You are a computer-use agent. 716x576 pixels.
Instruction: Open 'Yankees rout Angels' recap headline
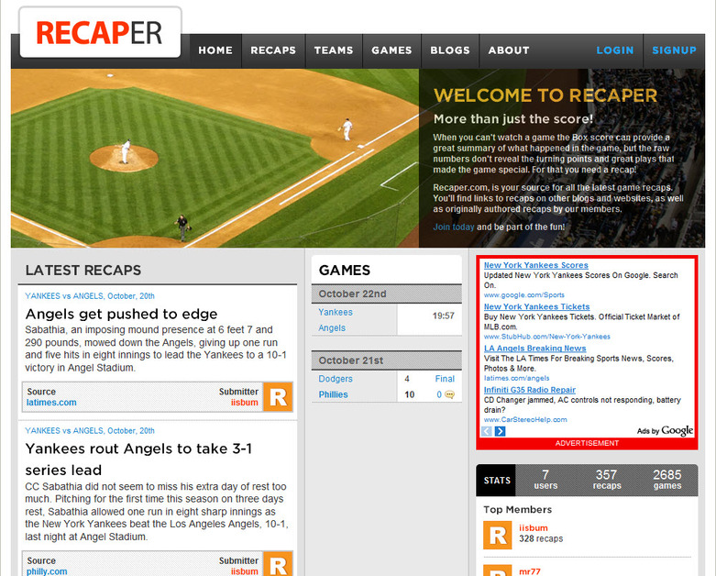coord(138,460)
